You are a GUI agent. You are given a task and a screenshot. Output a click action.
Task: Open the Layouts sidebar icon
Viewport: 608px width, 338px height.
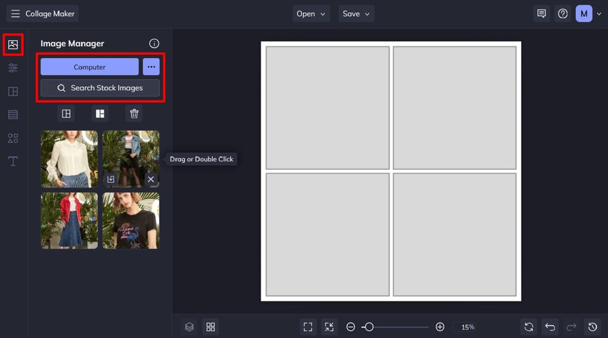[x=13, y=91]
